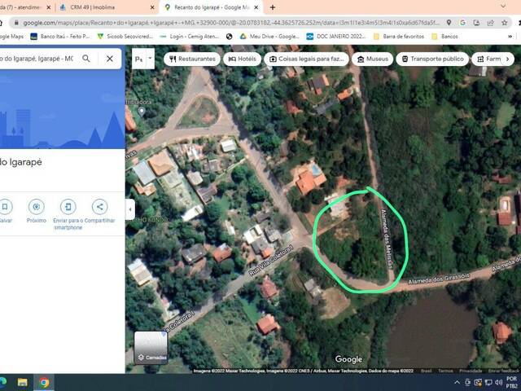Open the Restaurantes category chip
Image resolution: width=521 pixels, height=391 pixels.
(x=192, y=59)
